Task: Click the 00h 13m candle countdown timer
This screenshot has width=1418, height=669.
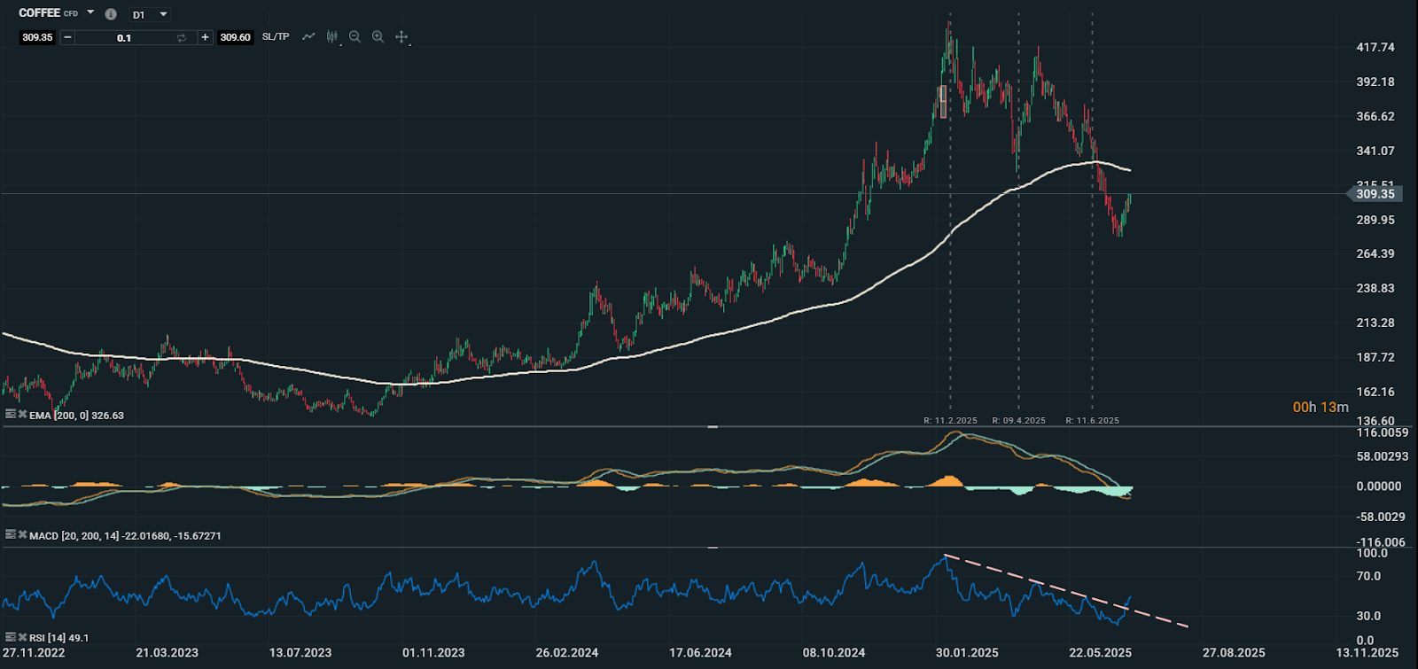Action: [1321, 408]
